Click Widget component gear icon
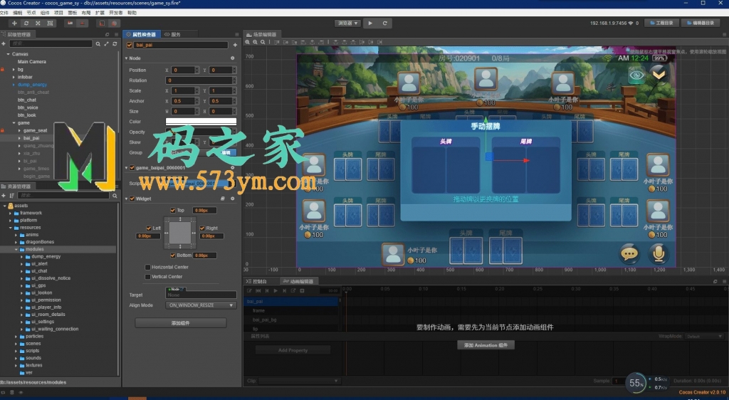The image size is (729, 400). pyautogui.click(x=233, y=199)
